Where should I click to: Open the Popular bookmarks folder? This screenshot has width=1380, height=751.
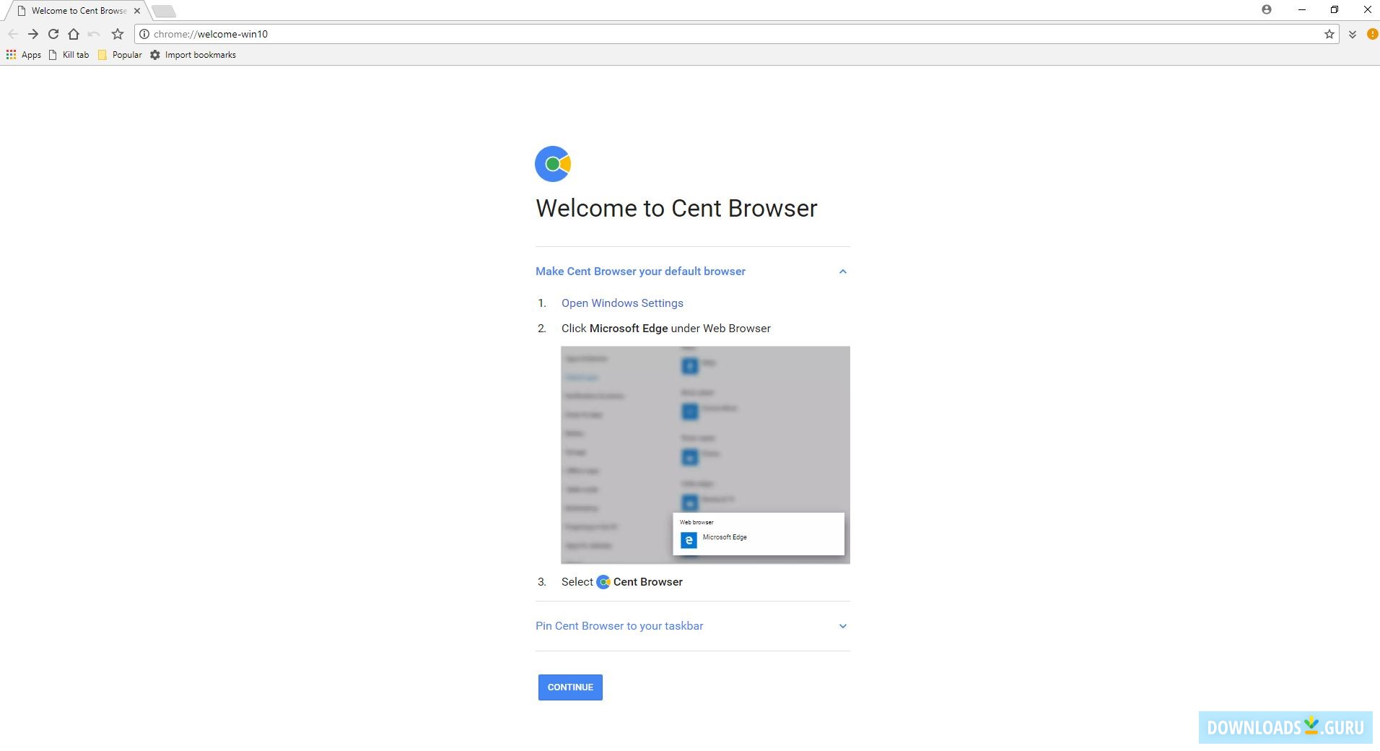point(120,55)
